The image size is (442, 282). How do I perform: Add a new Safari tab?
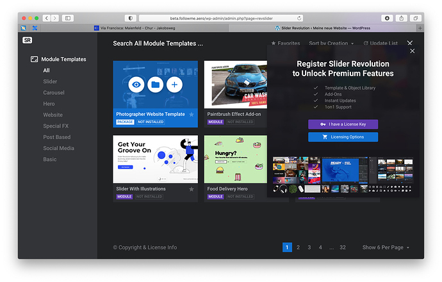420,28
